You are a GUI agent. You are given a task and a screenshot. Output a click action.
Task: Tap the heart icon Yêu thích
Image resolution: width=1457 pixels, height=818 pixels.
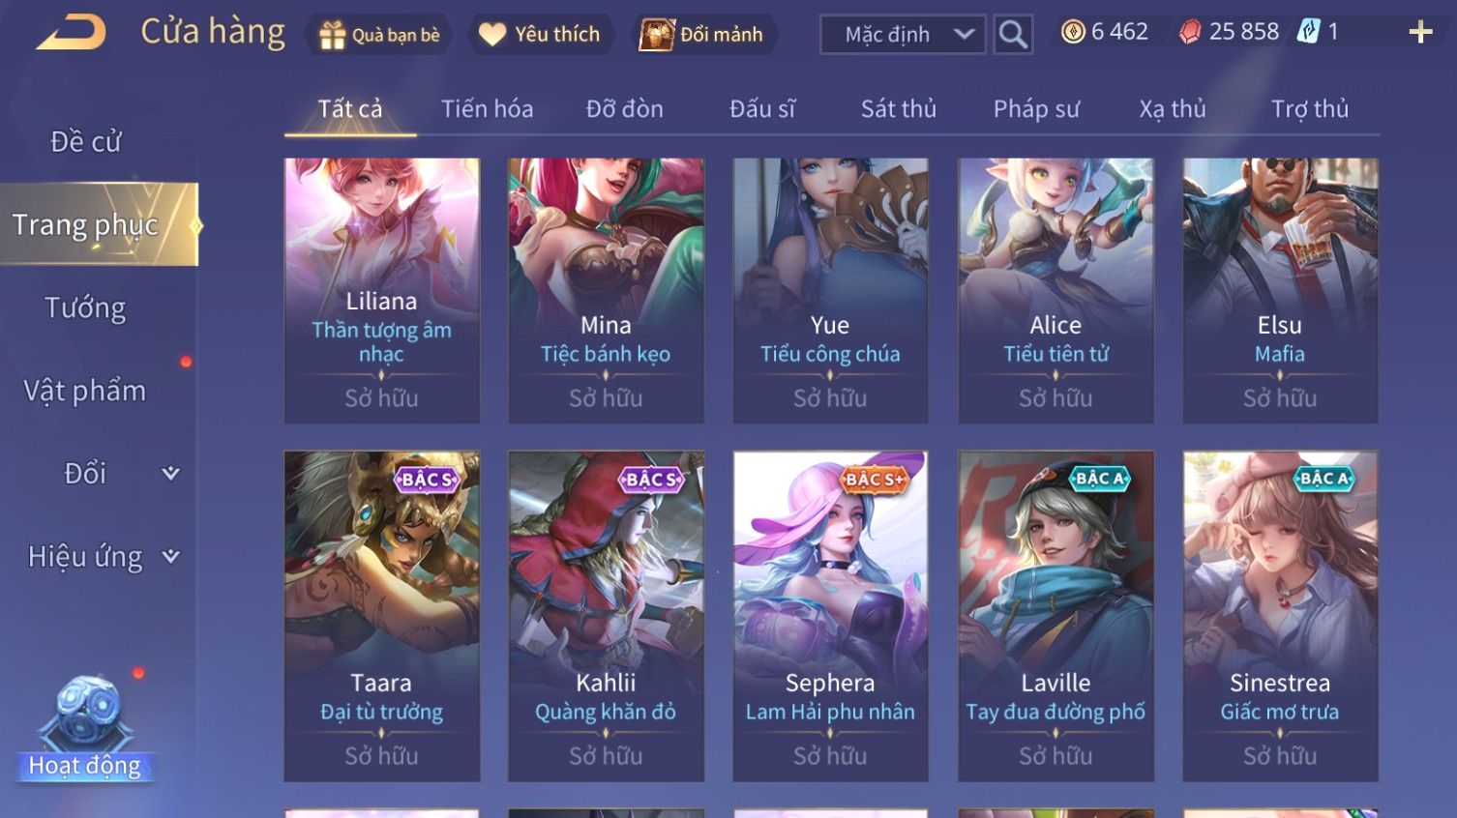[492, 35]
